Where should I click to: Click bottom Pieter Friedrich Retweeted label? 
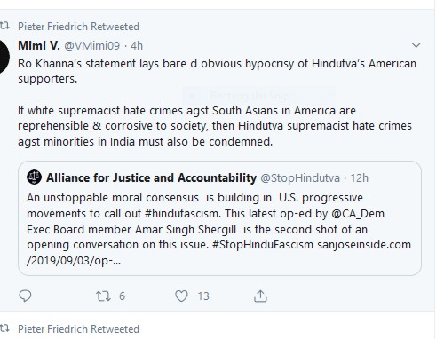[x=78, y=329]
